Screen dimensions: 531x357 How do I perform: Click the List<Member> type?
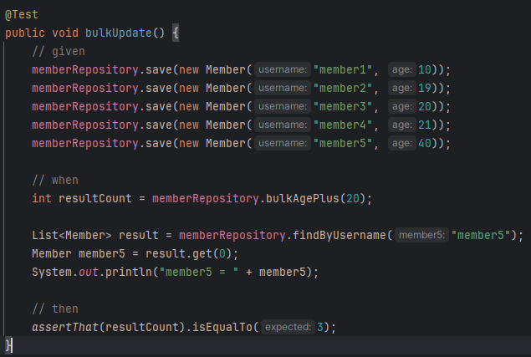click(x=71, y=235)
